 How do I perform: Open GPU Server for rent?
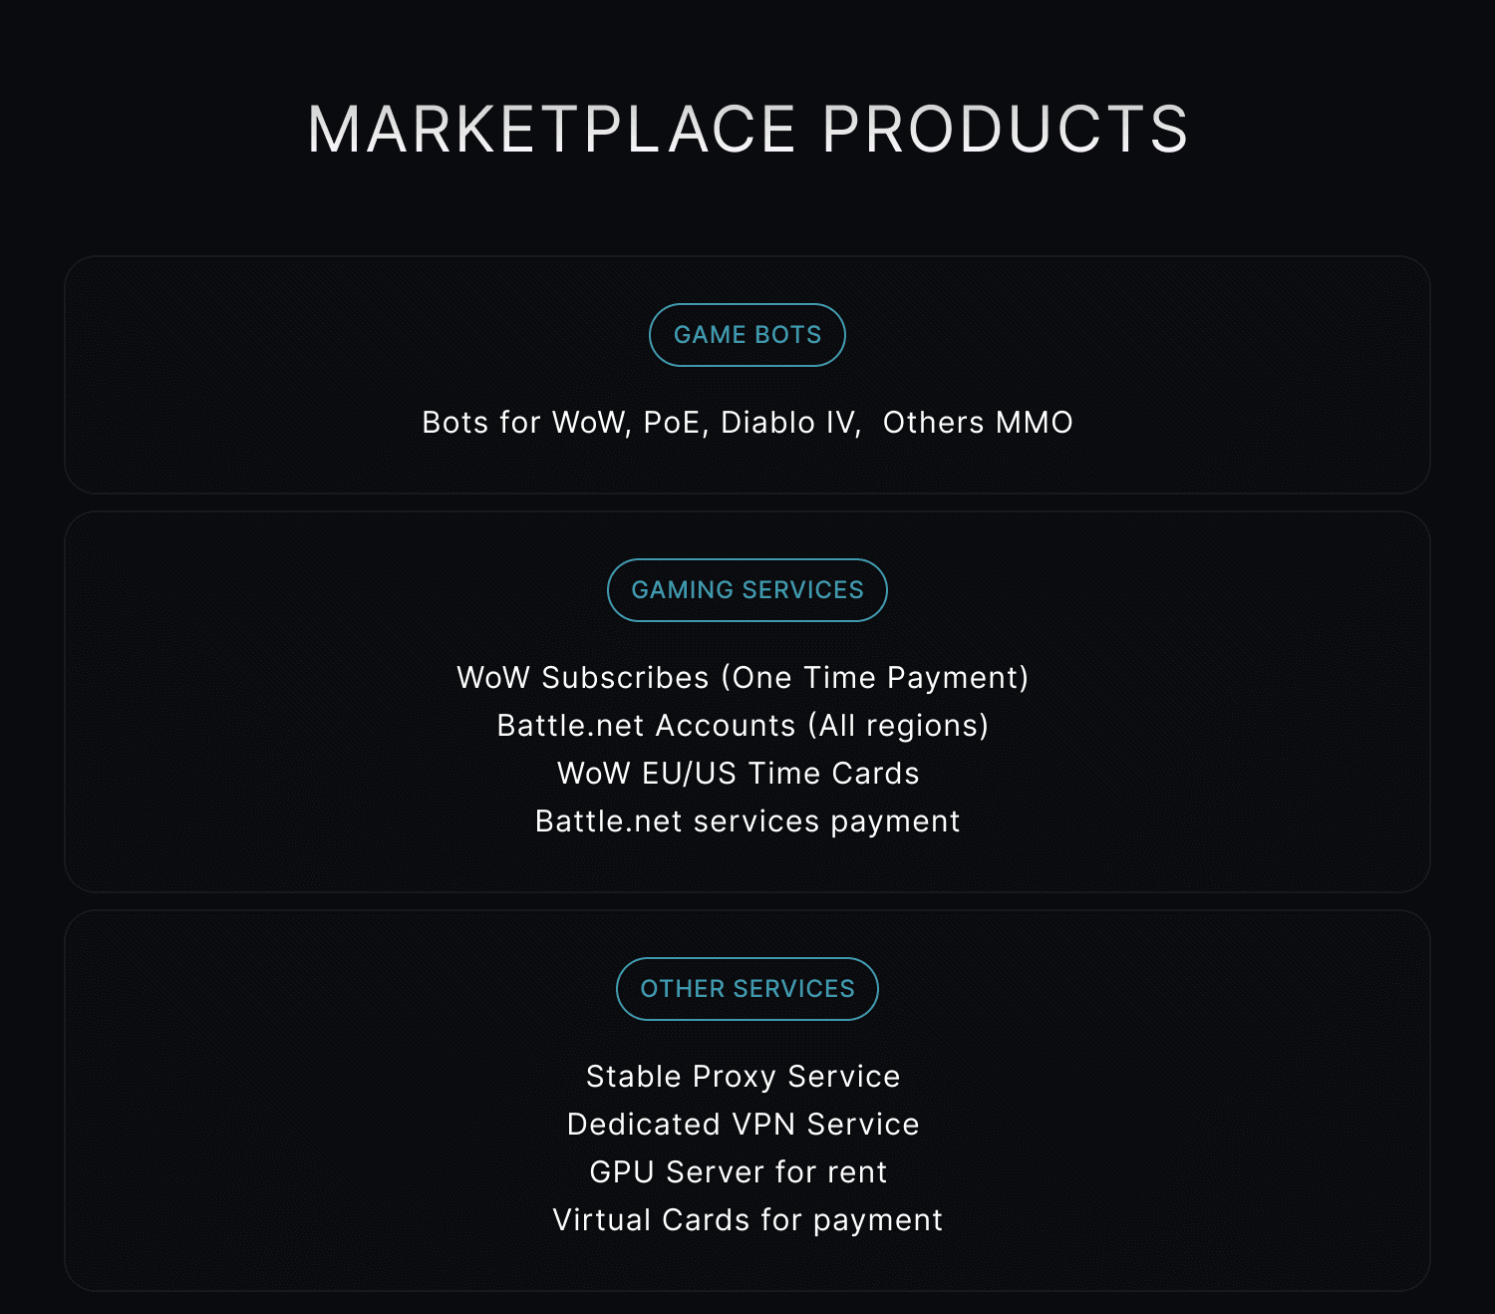pyautogui.click(x=739, y=1172)
